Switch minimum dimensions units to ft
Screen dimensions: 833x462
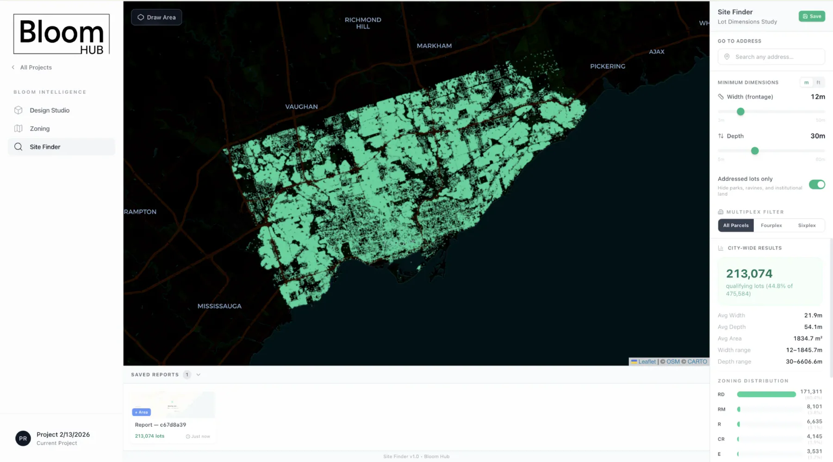point(818,82)
